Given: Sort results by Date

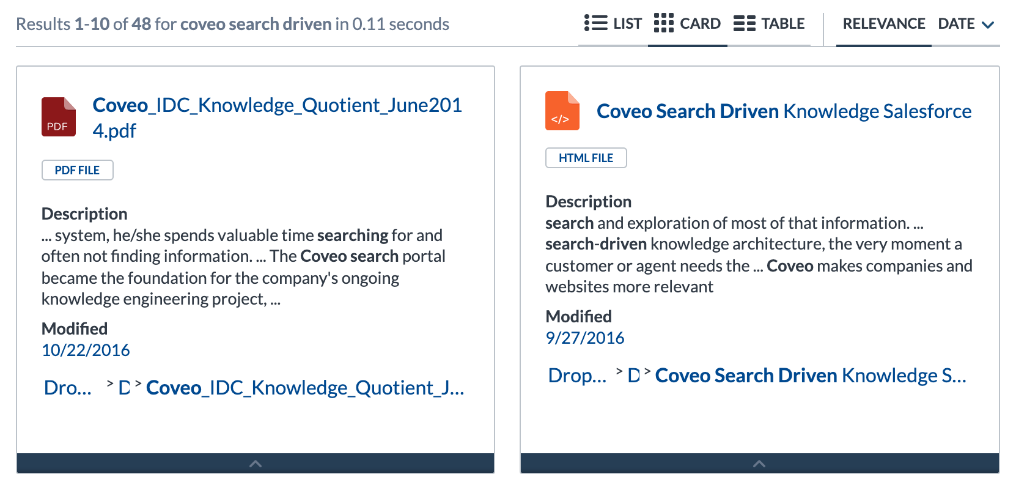Looking at the screenshot, I should point(956,24).
